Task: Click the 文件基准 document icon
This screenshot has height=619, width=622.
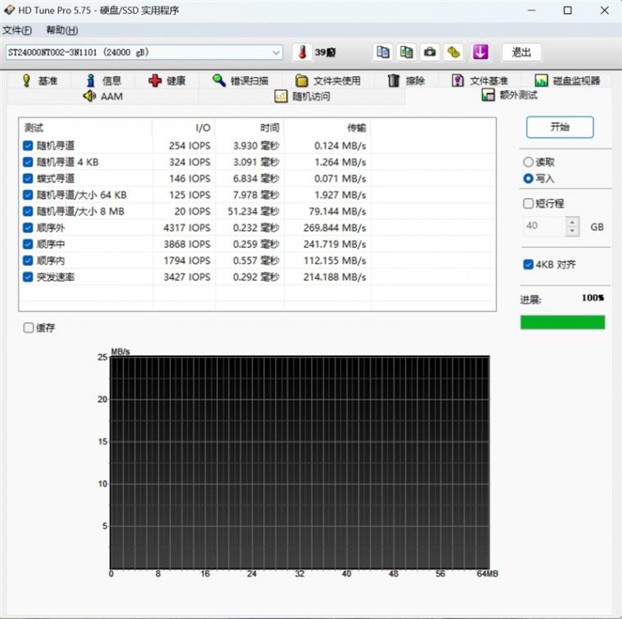Action: tap(457, 80)
